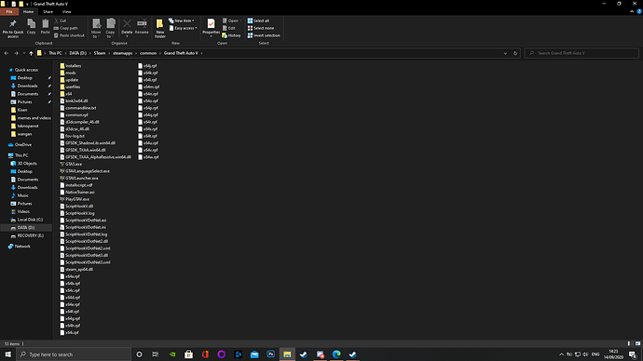Switch to the Share ribbon tab

click(x=48, y=12)
